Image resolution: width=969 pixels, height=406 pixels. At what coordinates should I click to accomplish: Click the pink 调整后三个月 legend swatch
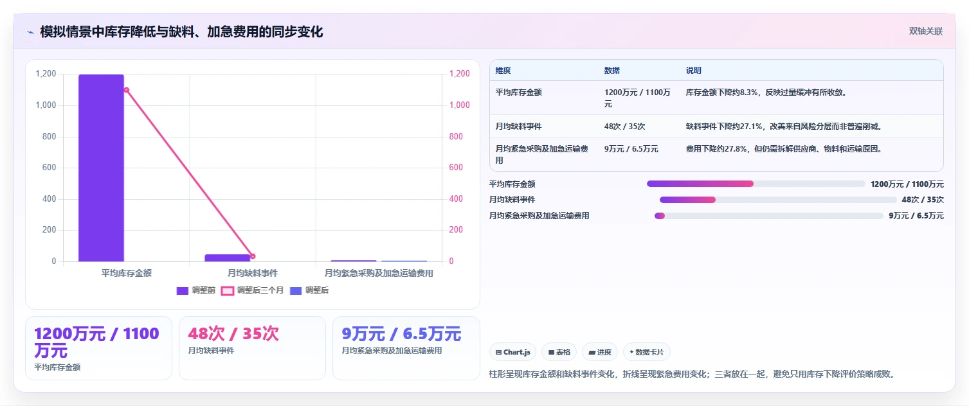(228, 290)
